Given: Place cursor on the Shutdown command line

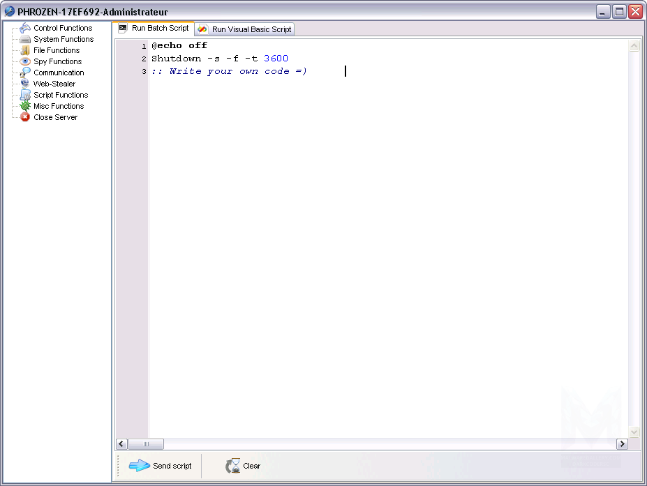Looking at the screenshot, I should coord(219,59).
